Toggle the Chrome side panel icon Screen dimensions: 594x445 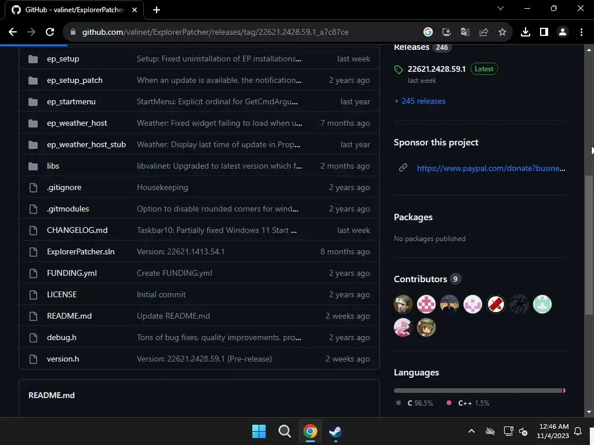point(544,32)
